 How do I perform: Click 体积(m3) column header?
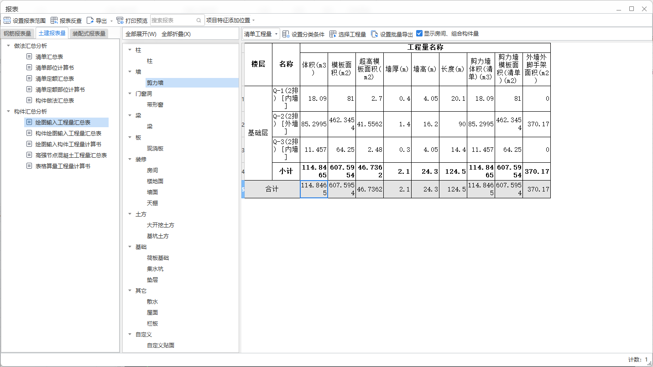tap(314, 69)
